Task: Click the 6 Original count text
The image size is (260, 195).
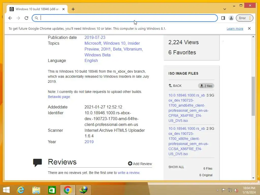Action: coord(206,175)
